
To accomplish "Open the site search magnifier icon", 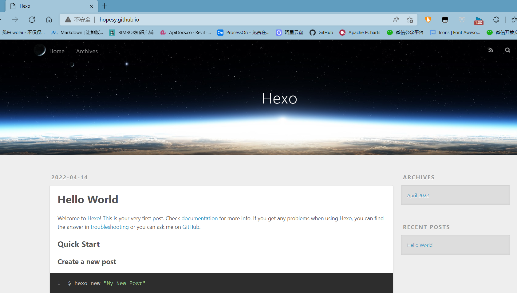I will point(507,50).
